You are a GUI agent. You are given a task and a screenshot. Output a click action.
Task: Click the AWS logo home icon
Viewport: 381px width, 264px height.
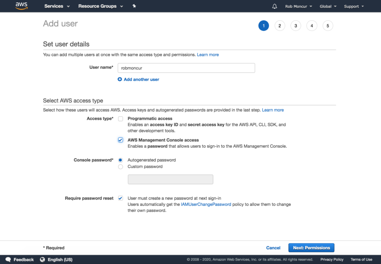click(21, 6)
